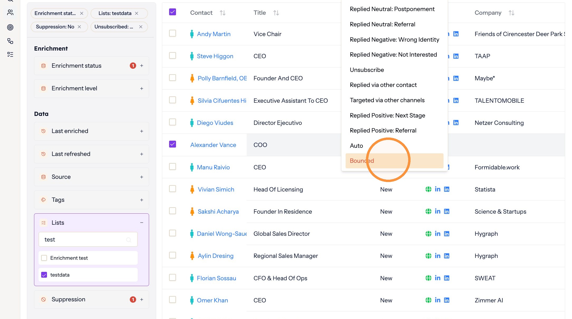572x319 pixels.
Task: Open Polly Barnfield contact link
Action: pos(222,78)
